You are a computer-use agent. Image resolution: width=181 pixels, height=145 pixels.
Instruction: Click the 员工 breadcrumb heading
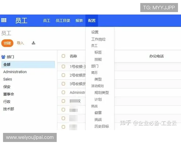6,33
